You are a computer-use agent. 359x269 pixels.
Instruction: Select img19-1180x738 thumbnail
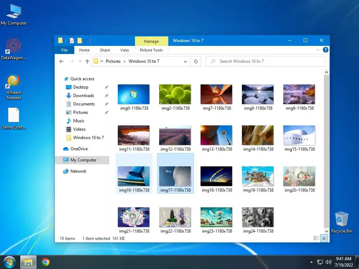coord(258,176)
